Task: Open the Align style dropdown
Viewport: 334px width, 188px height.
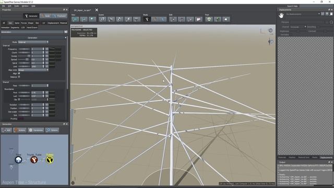Action: point(33,70)
